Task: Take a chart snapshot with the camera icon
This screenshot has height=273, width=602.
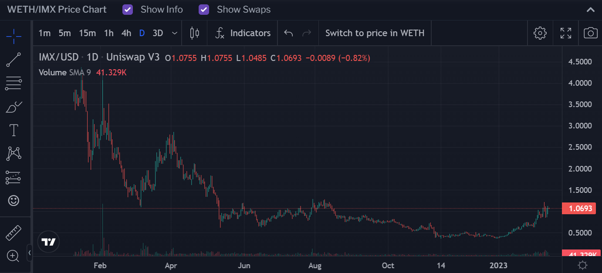Action: [591, 33]
